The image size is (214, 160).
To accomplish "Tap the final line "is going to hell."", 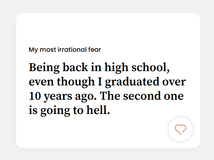I will click(69, 111).
